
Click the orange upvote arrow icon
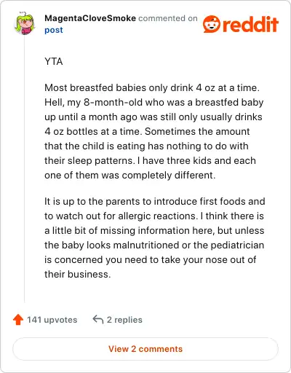coord(18,320)
